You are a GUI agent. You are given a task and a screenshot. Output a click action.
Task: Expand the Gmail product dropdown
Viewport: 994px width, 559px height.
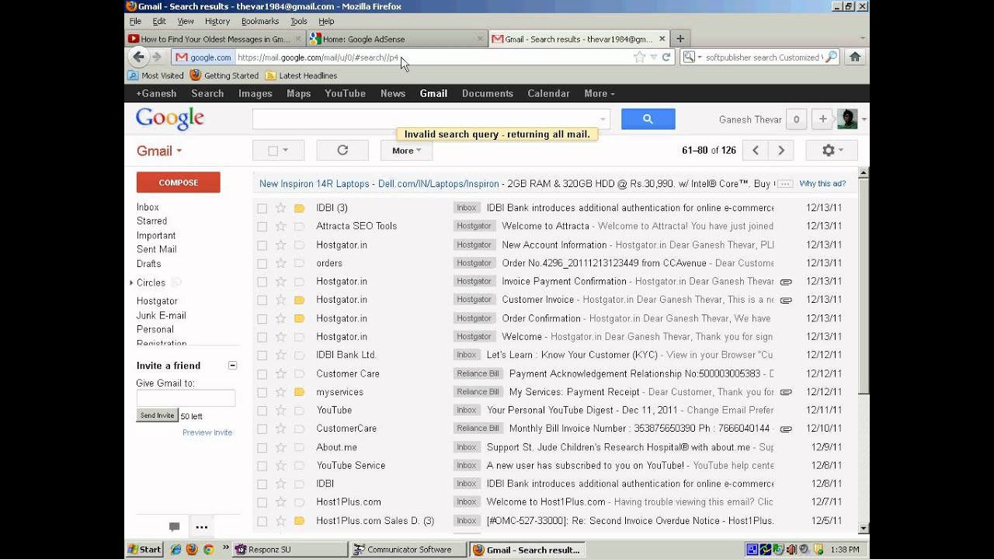pyautogui.click(x=159, y=151)
